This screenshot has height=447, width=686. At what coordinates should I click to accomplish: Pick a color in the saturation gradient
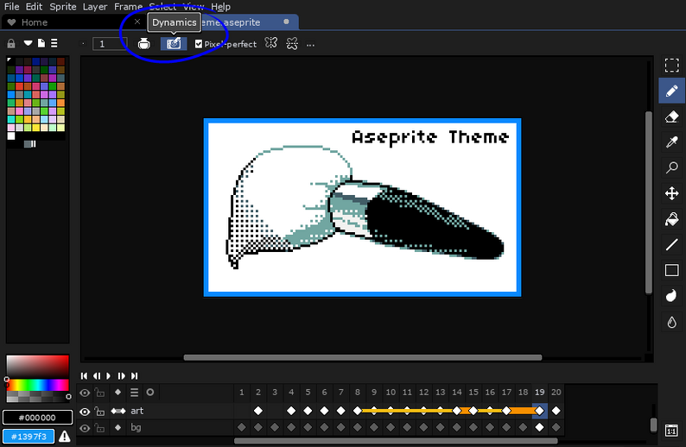(x=38, y=366)
